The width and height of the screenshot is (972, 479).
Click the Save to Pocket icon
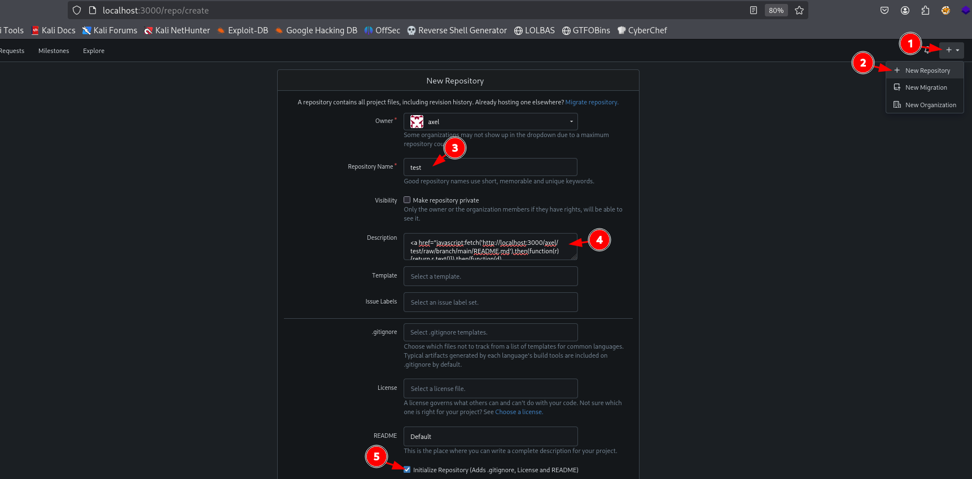885,10
